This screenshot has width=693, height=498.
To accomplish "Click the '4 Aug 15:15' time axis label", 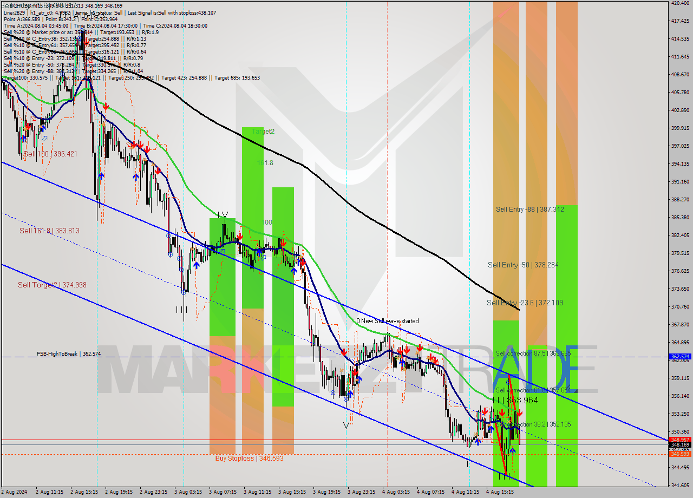I will tap(500, 493).
